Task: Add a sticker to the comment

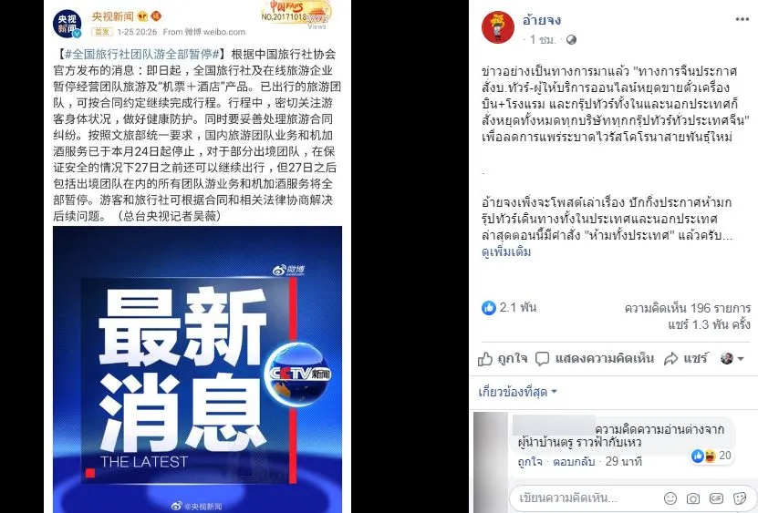Action: click(739, 498)
